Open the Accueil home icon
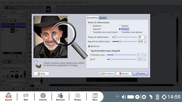 tap(8, 97)
